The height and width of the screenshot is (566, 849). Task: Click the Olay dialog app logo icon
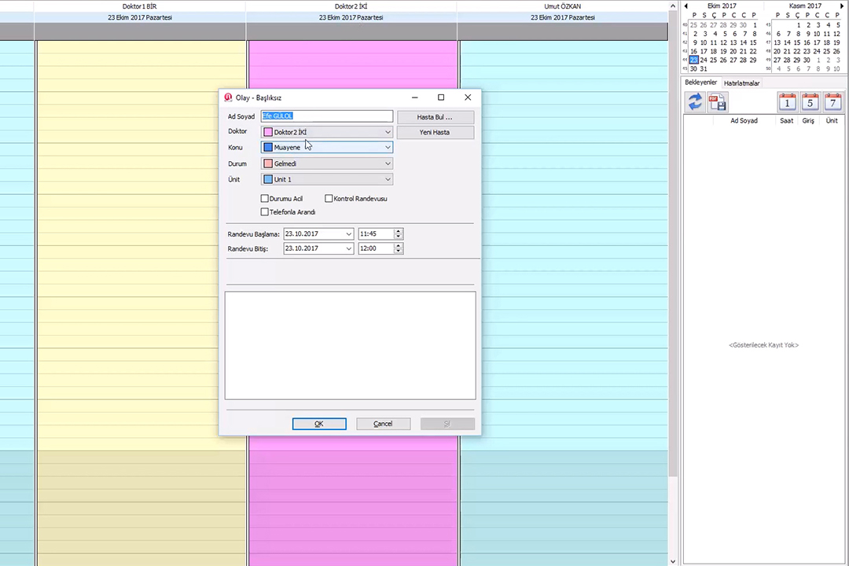tap(228, 97)
